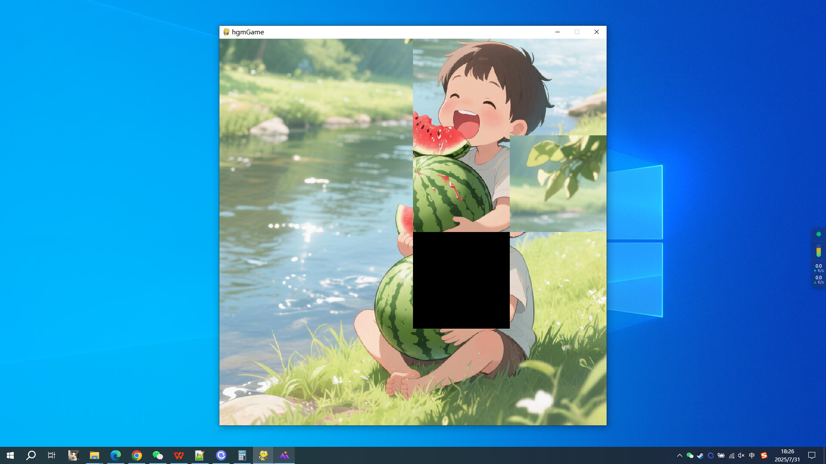Select the running hgmGame app in the taskbar
Image resolution: width=826 pixels, height=464 pixels.
[262, 456]
